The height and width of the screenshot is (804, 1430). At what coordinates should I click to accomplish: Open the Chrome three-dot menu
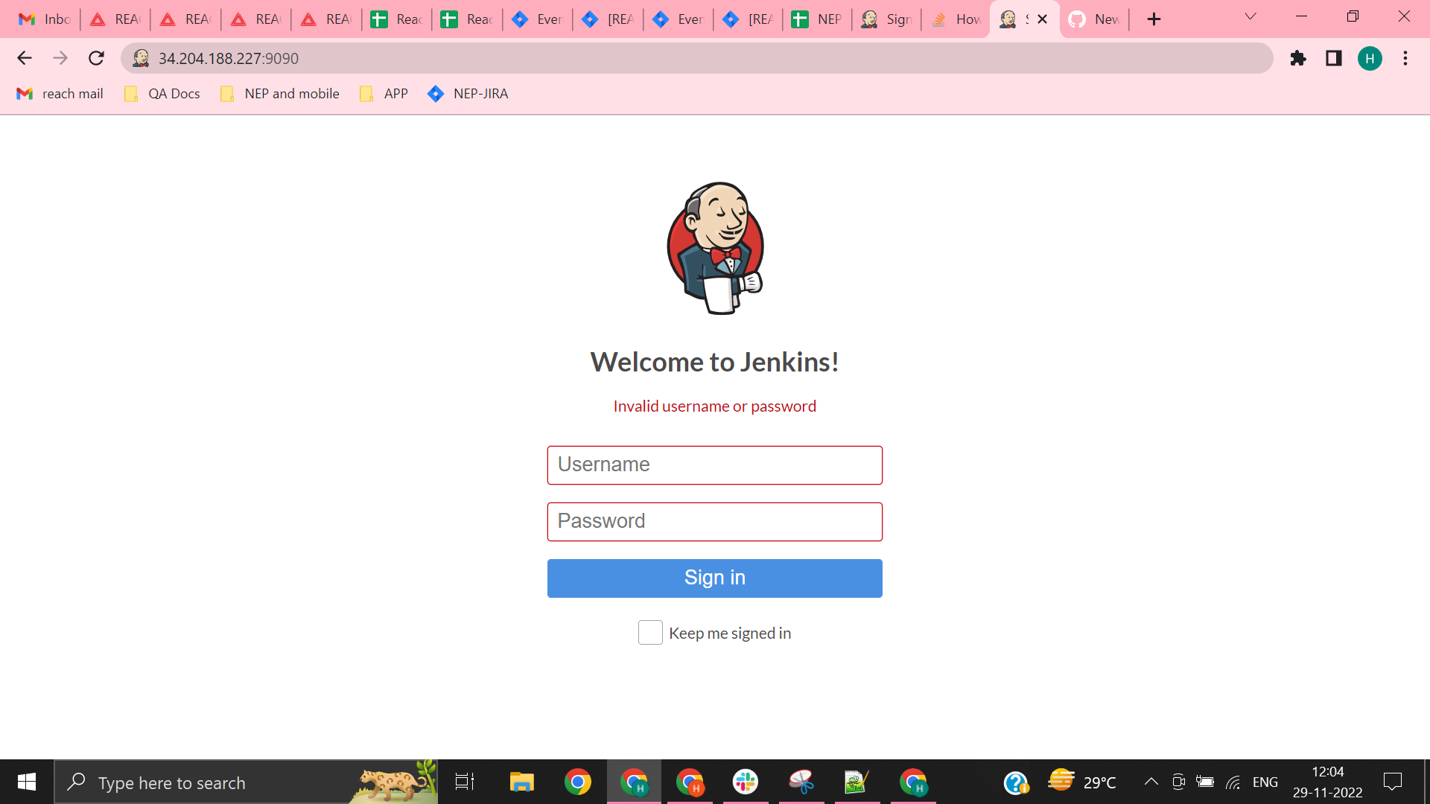click(x=1405, y=58)
